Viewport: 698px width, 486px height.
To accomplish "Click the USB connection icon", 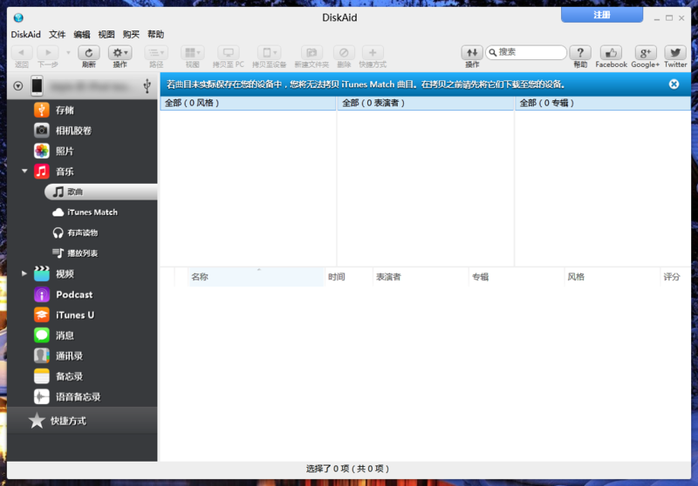I will pos(147,85).
